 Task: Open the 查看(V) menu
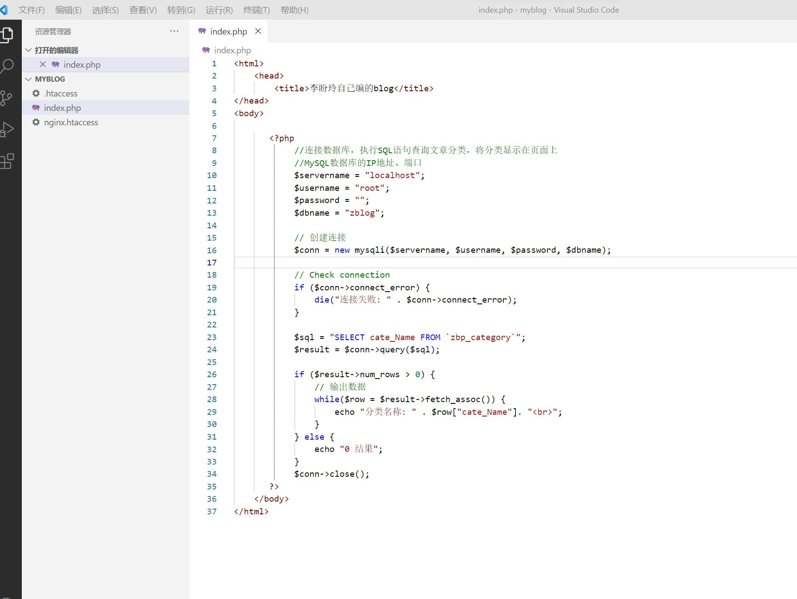[143, 10]
